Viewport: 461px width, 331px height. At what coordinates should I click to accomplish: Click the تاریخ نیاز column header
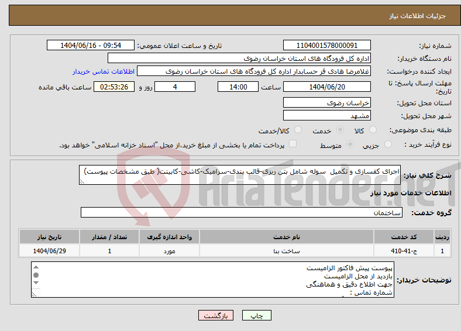[49, 237]
